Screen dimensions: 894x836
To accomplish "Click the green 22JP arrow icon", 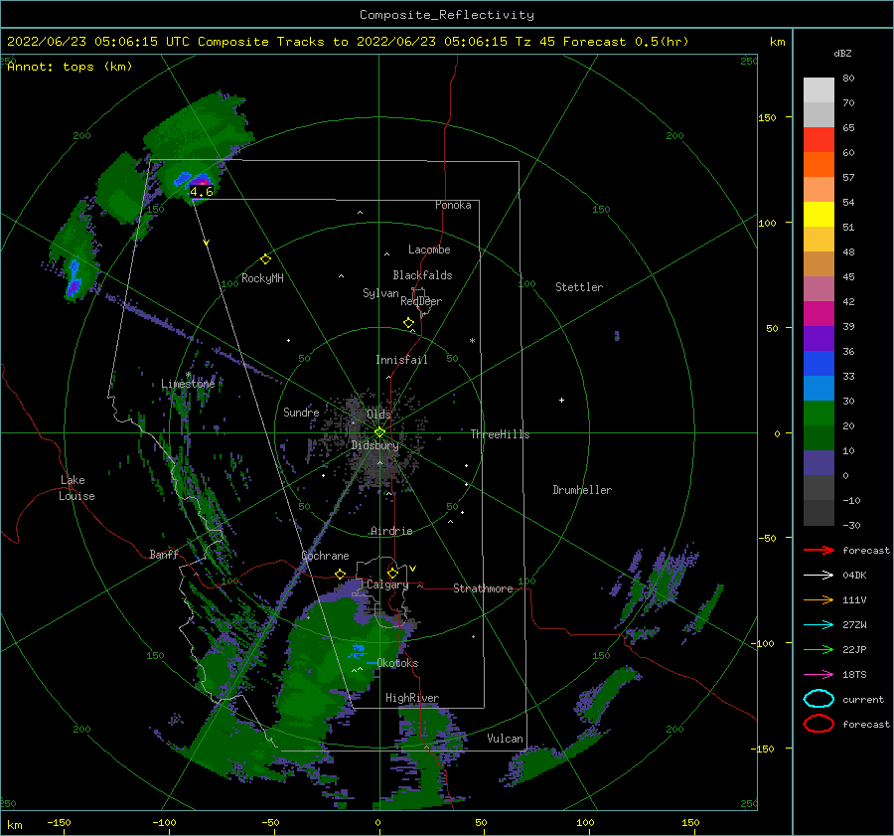I will click(x=819, y=649).
